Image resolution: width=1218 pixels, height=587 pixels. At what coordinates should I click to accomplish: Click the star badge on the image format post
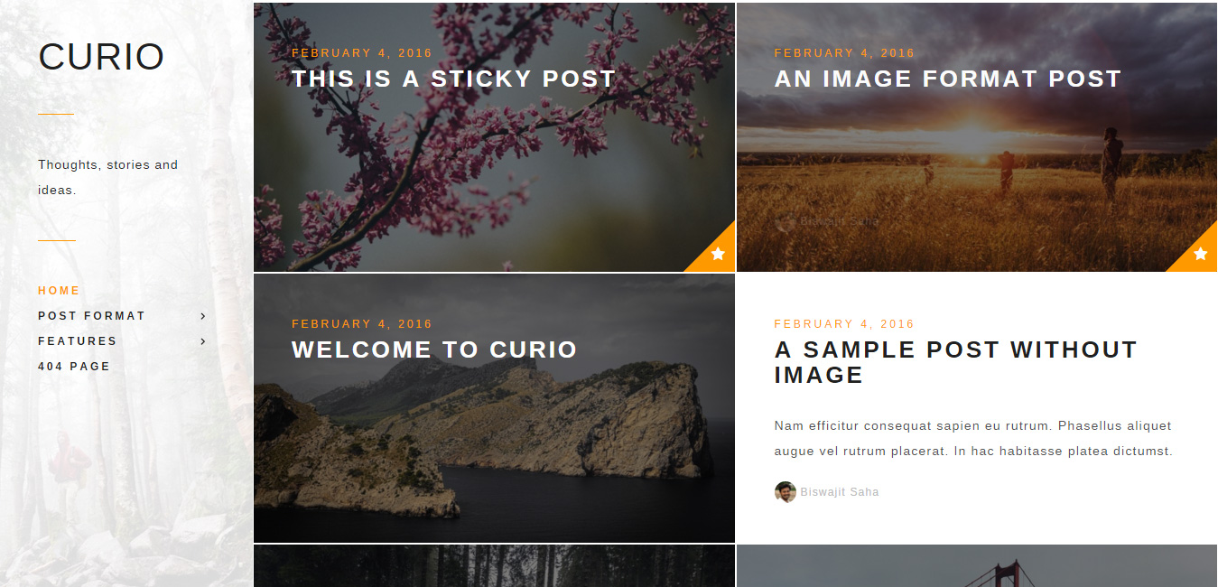pyautogui.click(x=1201, y=254)
